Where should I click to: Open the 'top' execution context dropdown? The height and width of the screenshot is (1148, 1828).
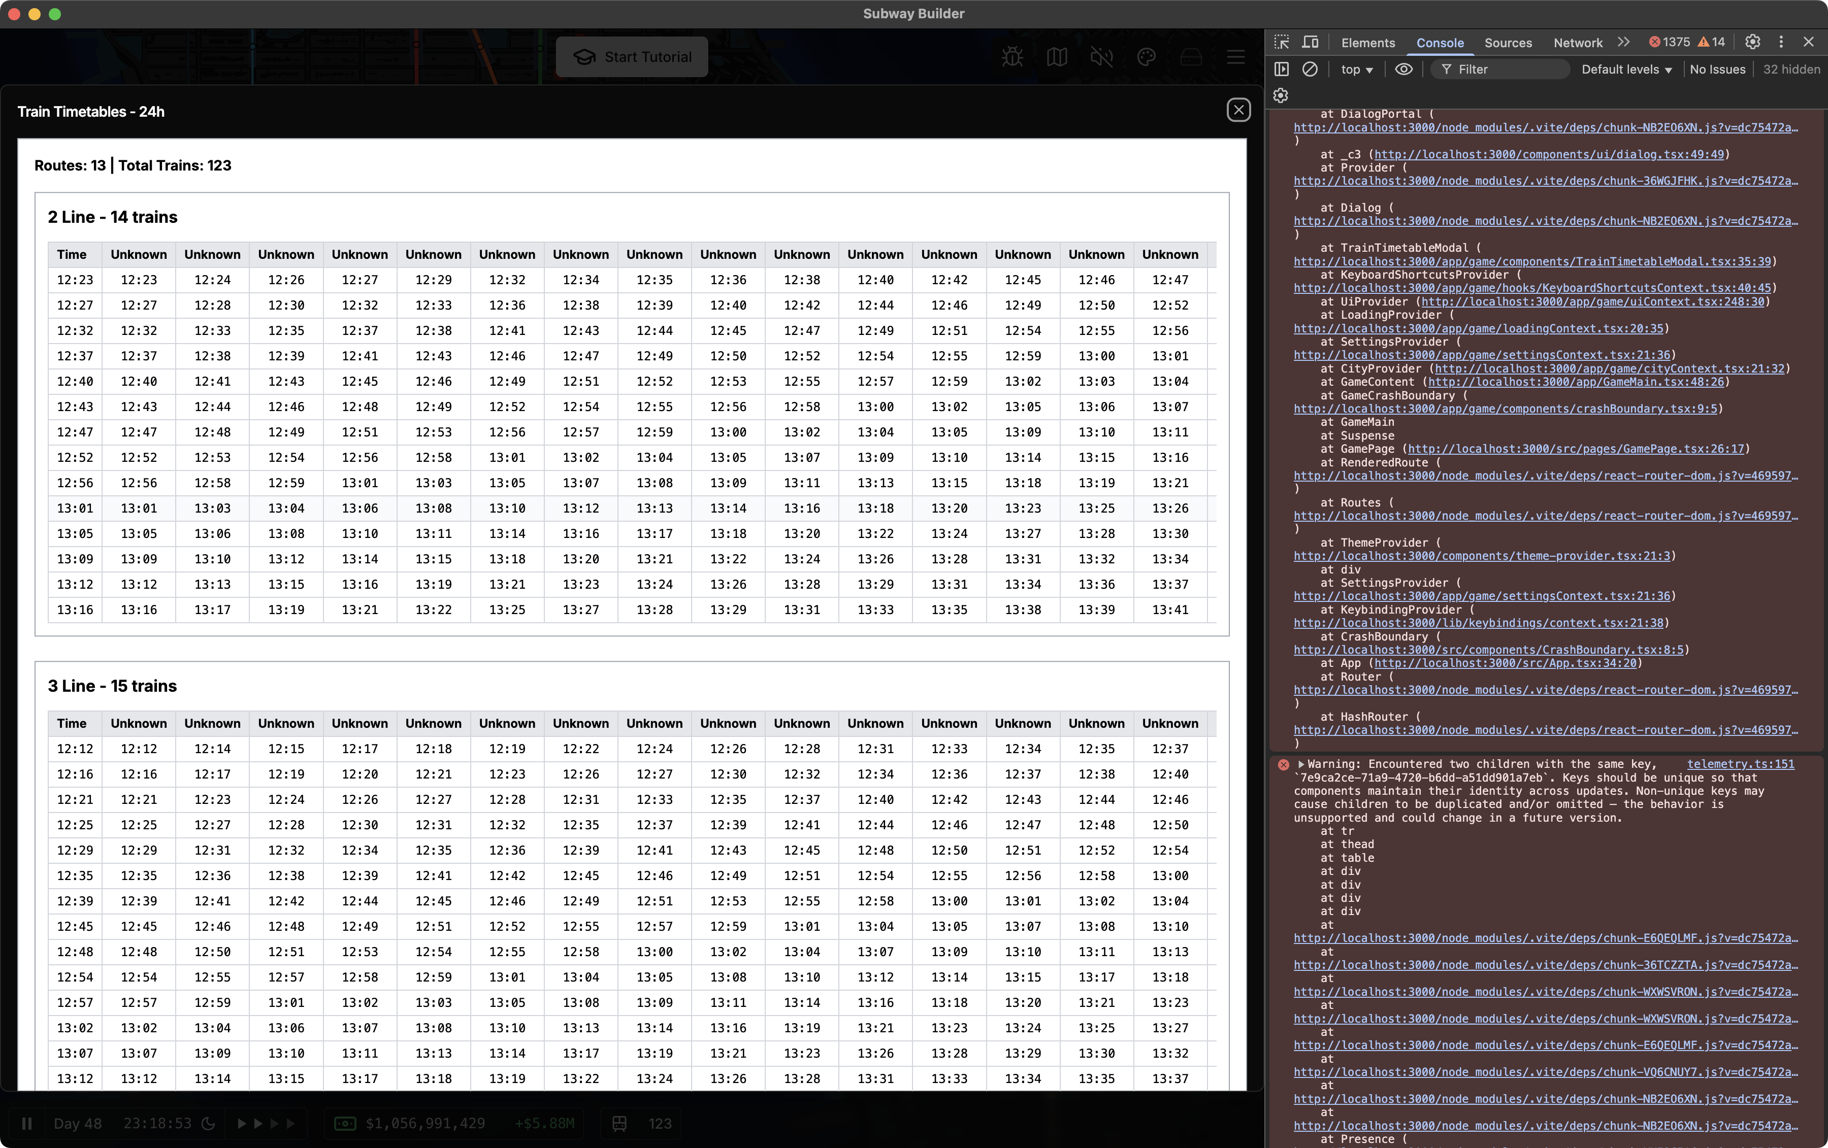(x=1356, y=69)
